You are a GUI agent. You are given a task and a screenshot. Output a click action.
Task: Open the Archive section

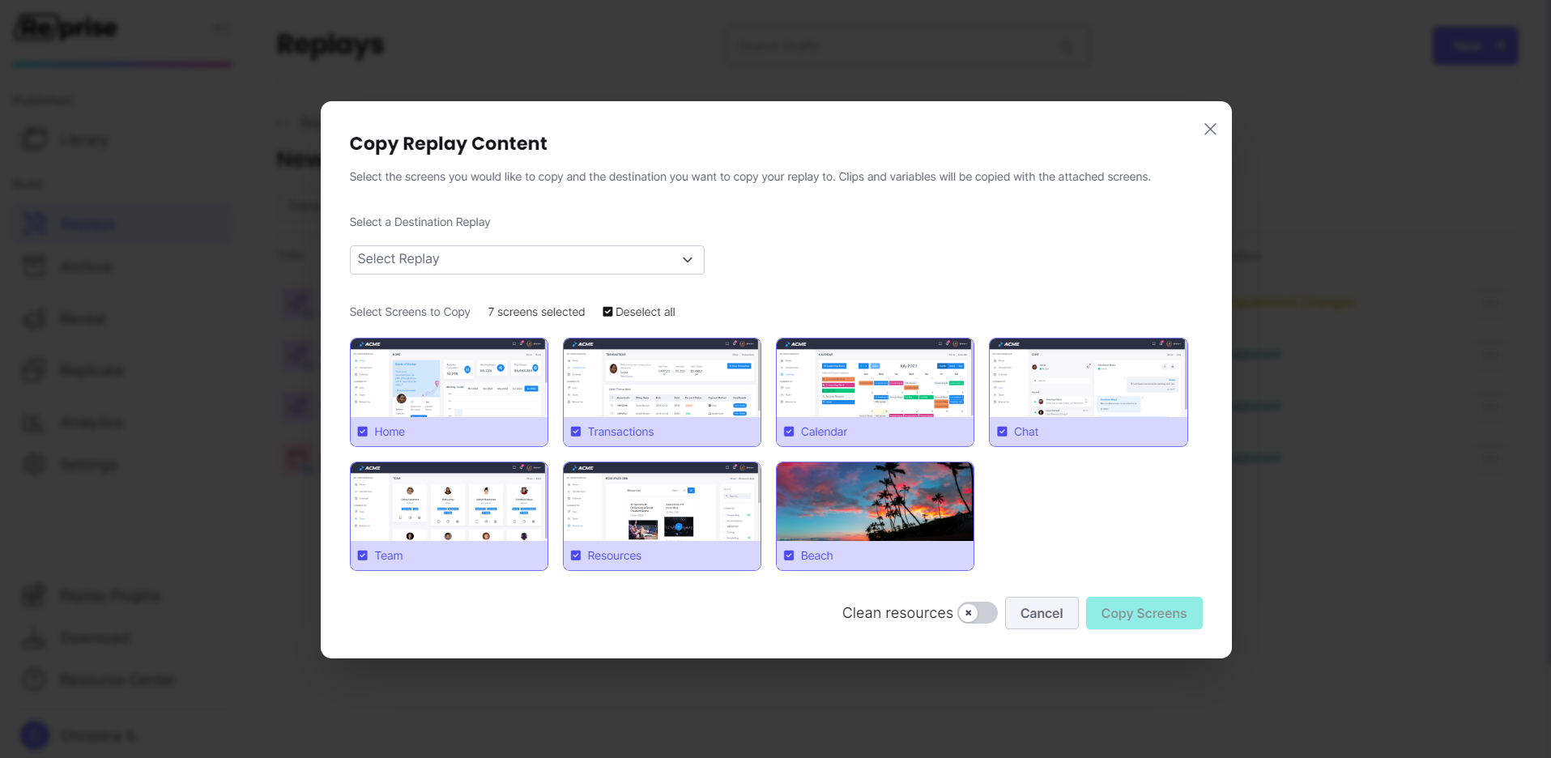tap(33, 266)
